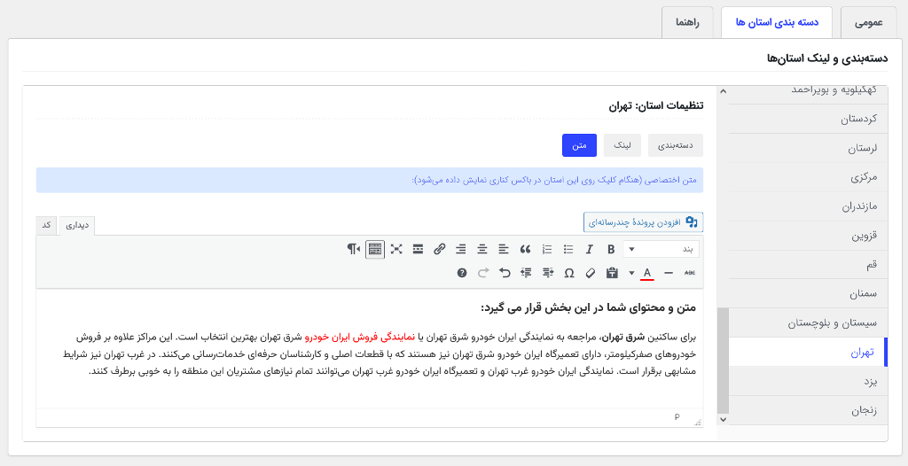
Task: Click the province list scrollbar thumb
Action: pyautogui.click(x=723, y=361)
